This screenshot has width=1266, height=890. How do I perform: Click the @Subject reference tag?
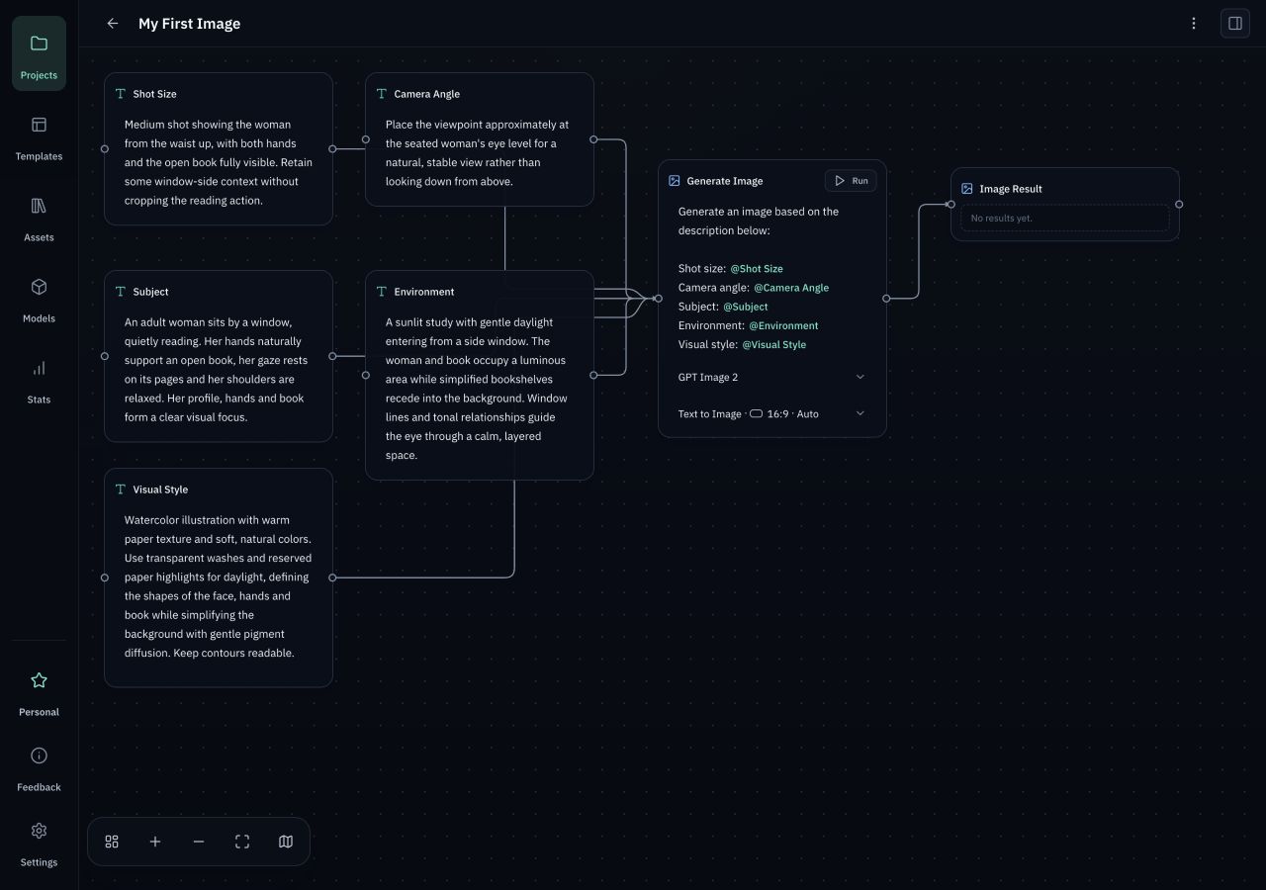tap(746, 307)
